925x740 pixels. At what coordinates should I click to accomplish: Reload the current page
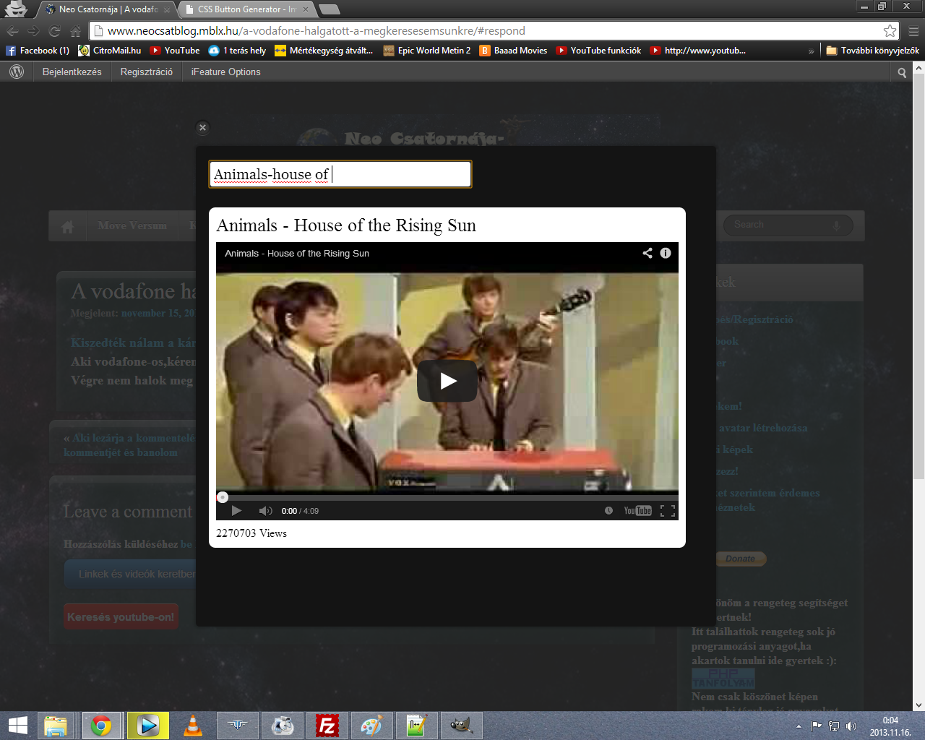[x=54, y=31]
